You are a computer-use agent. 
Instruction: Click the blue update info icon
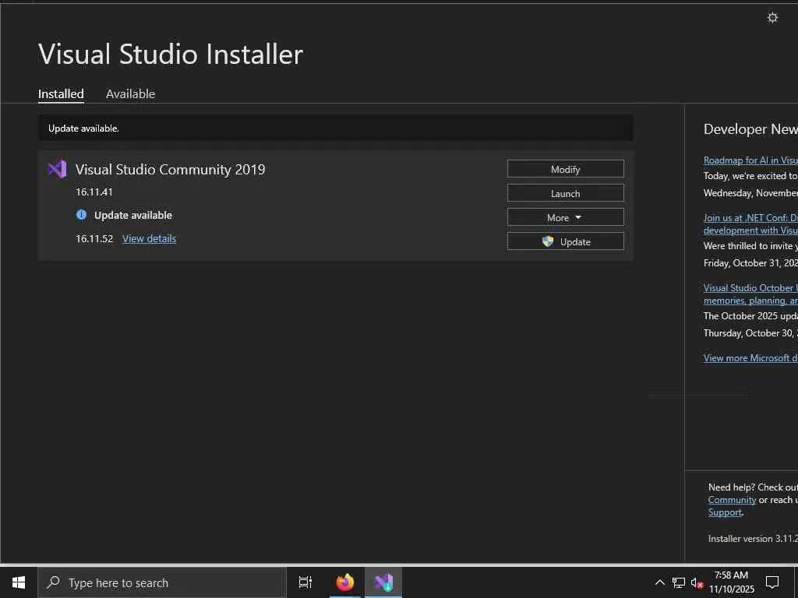[81, 215]
